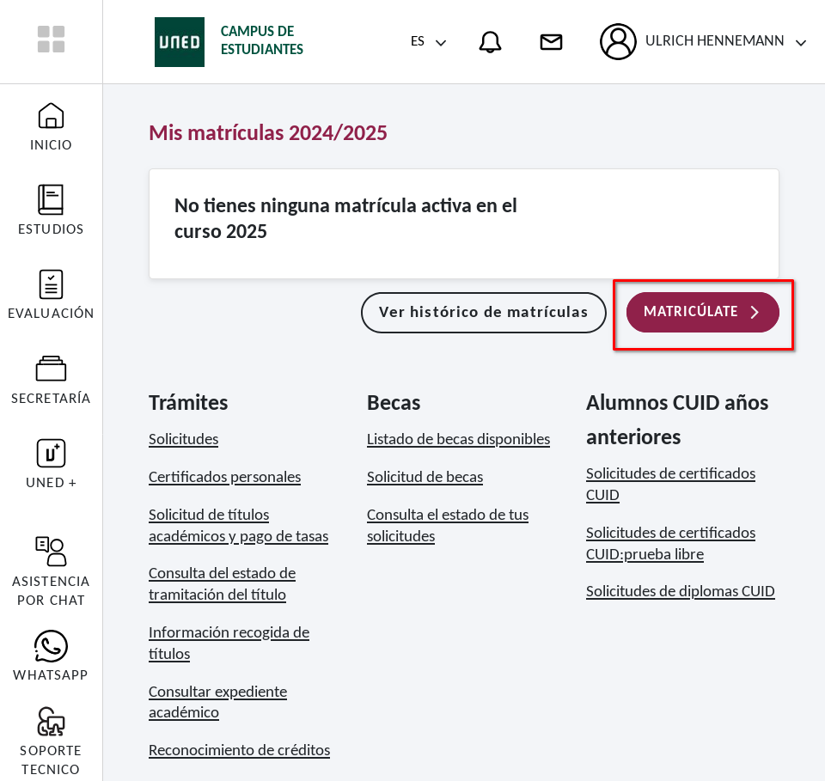Click the UNED logo
Screen dimensions: 825x781
pos(180,42)
